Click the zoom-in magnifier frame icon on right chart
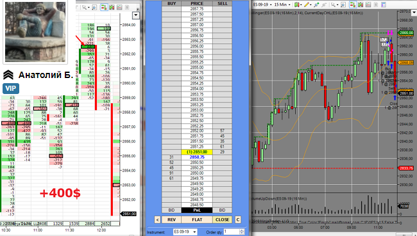417x236 pixels. click(343, 4)
